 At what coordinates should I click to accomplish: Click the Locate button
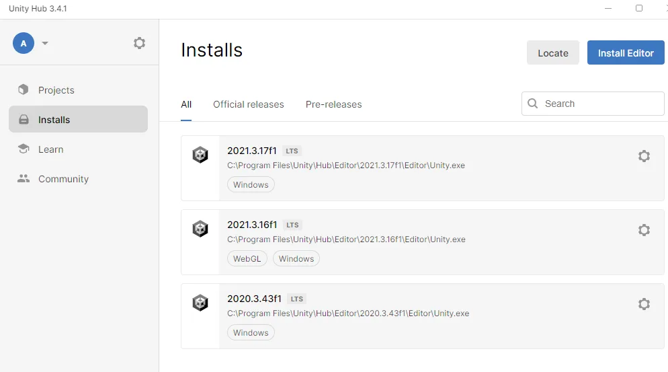(553, 53)
